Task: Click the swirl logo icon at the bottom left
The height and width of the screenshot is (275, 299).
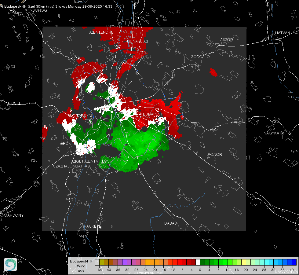Action: (x=10, y=265)
